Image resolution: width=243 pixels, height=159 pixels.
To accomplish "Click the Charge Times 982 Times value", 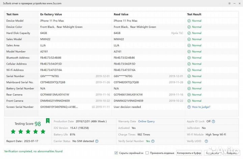I will pos(144,134).
